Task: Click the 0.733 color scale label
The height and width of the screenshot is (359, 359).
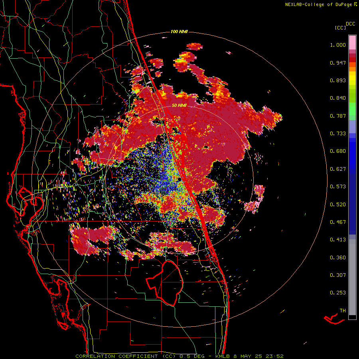Action: pyautogui.click(x=338, y=134)
